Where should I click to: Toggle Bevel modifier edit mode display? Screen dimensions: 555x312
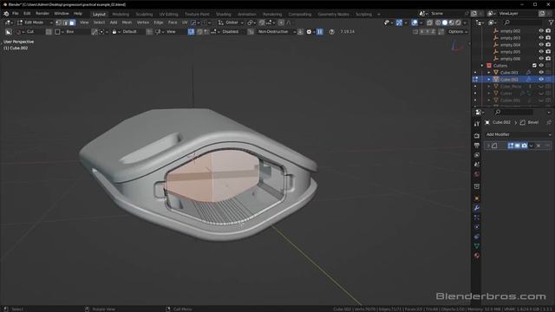(511, 146)
